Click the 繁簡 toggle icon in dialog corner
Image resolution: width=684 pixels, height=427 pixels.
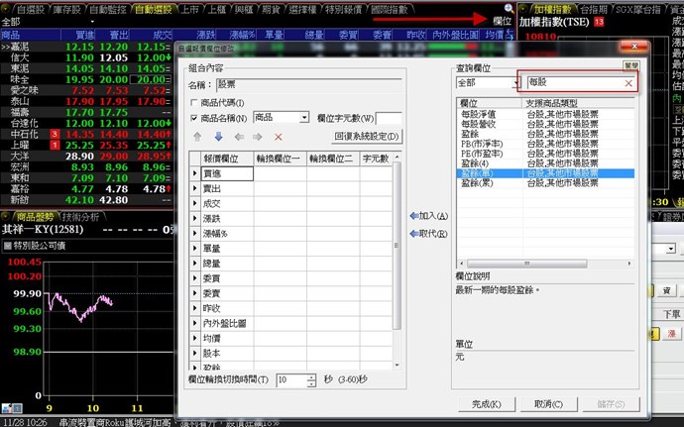pos(630,65)
